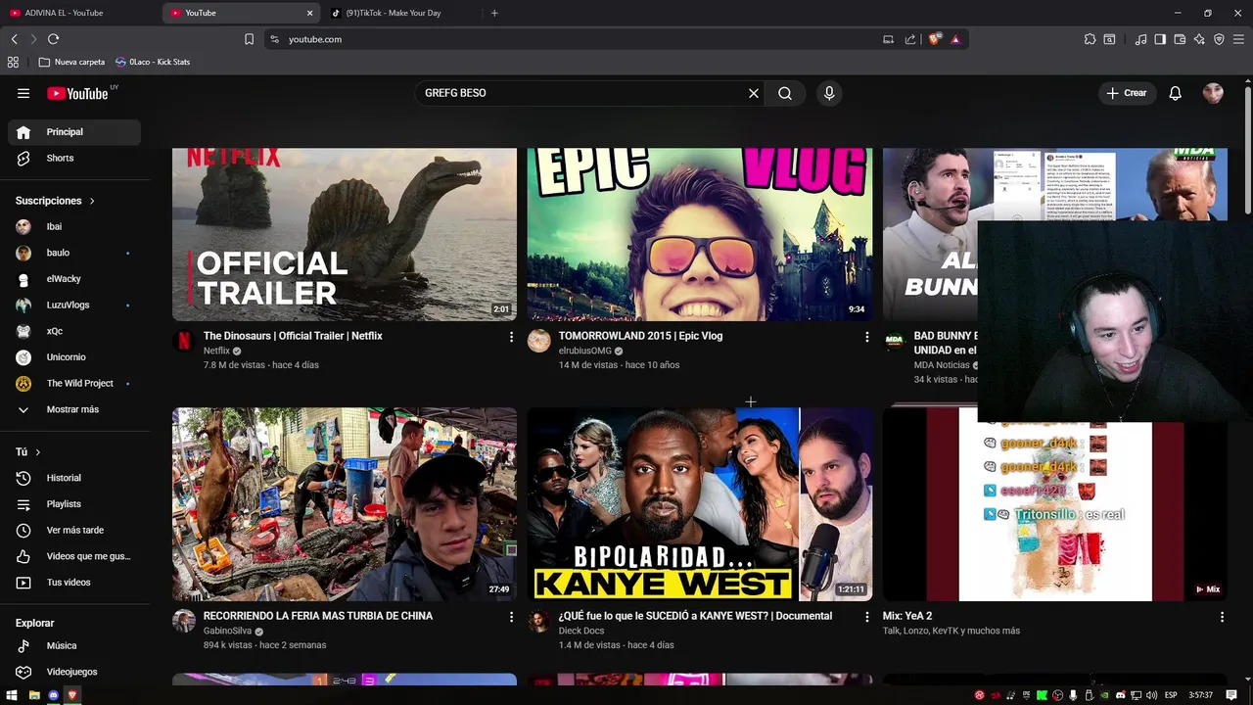Open the Brave Shields lion icon

pos(935,39)
